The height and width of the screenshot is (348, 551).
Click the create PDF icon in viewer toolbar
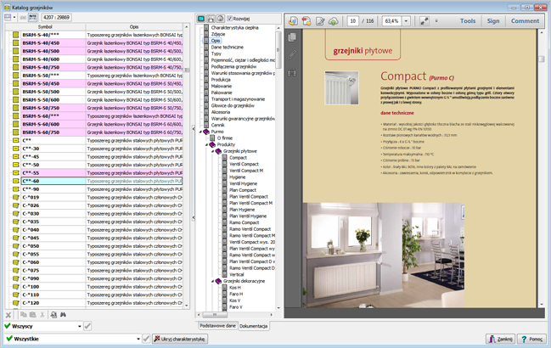pos(306,21)
